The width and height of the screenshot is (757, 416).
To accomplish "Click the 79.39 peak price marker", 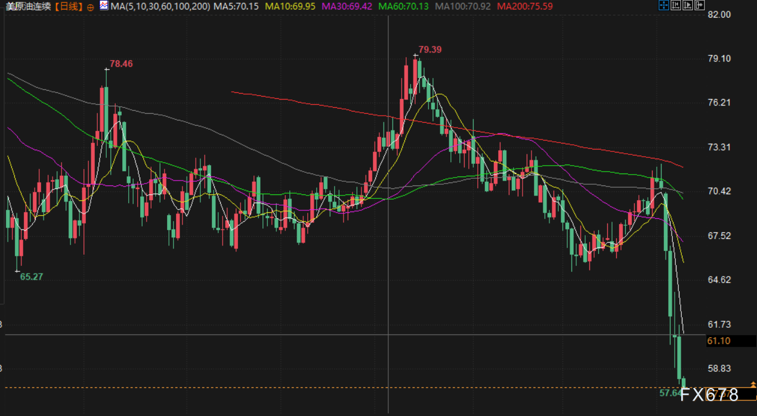I will pos(430,49).
